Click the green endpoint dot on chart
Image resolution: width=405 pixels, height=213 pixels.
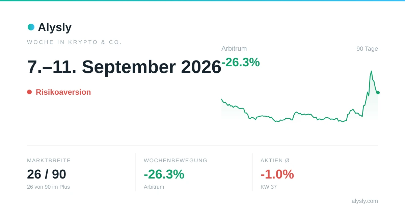click(x=378, y=93)
